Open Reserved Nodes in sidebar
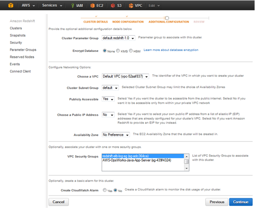Screen dimensions: 255x208 click(x=22, y=57)
